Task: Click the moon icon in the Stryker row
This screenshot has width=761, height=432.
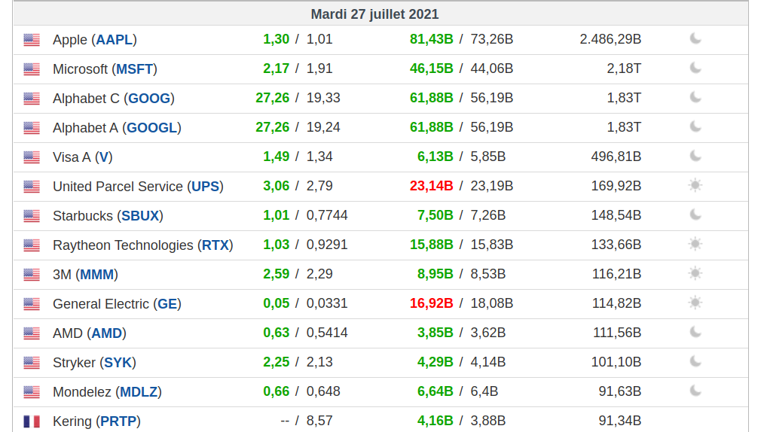Action: [695, 361]
